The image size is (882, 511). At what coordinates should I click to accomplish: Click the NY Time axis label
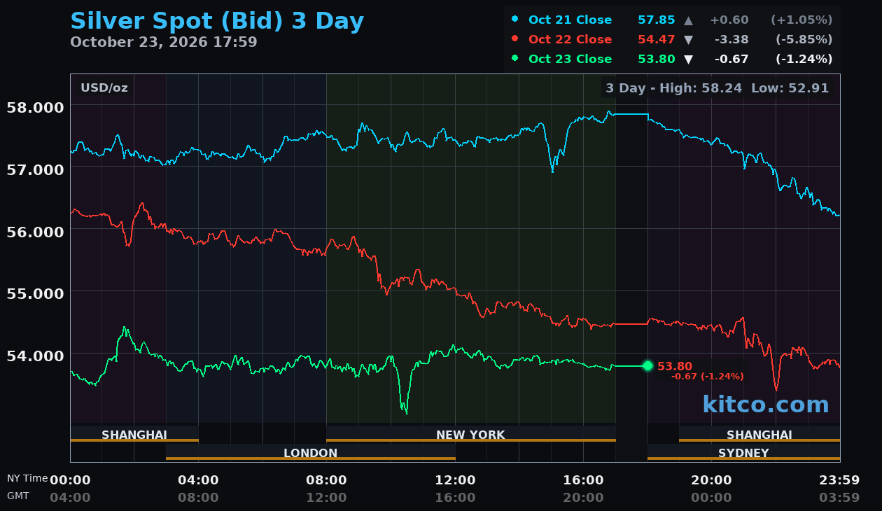pyautogui.click(x=27, y=478)
